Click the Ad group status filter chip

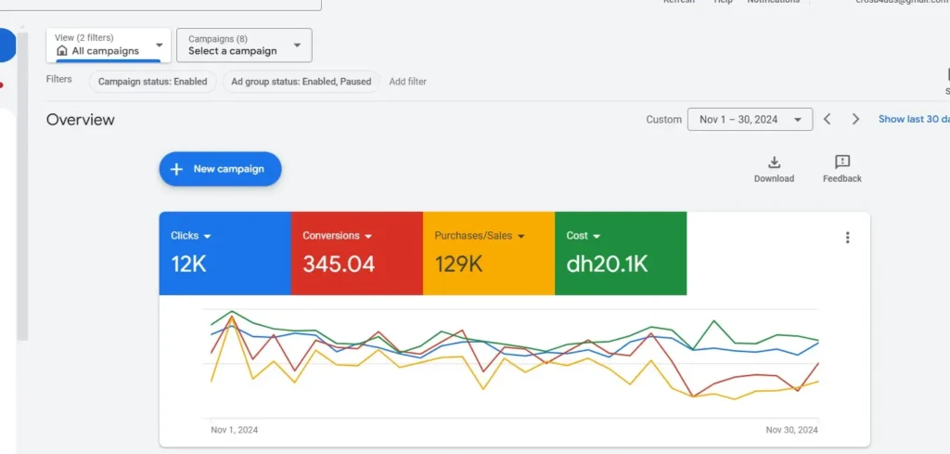pyautogui.click(x=301, y=82)
